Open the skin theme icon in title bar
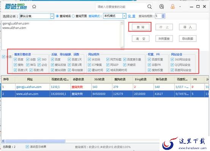The width and height of the screenshot is (210, 151). (161, 6)
